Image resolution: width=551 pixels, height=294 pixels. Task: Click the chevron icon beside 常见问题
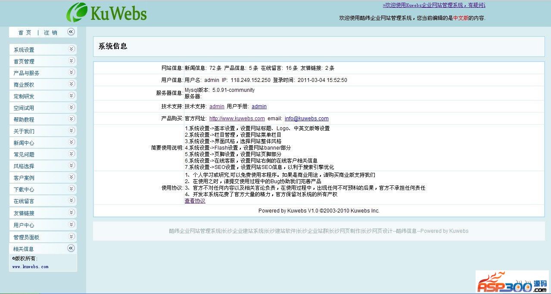[x=72, y=154]
